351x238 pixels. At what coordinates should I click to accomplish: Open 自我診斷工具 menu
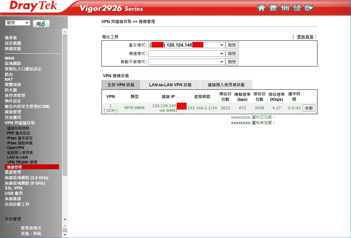17,204
